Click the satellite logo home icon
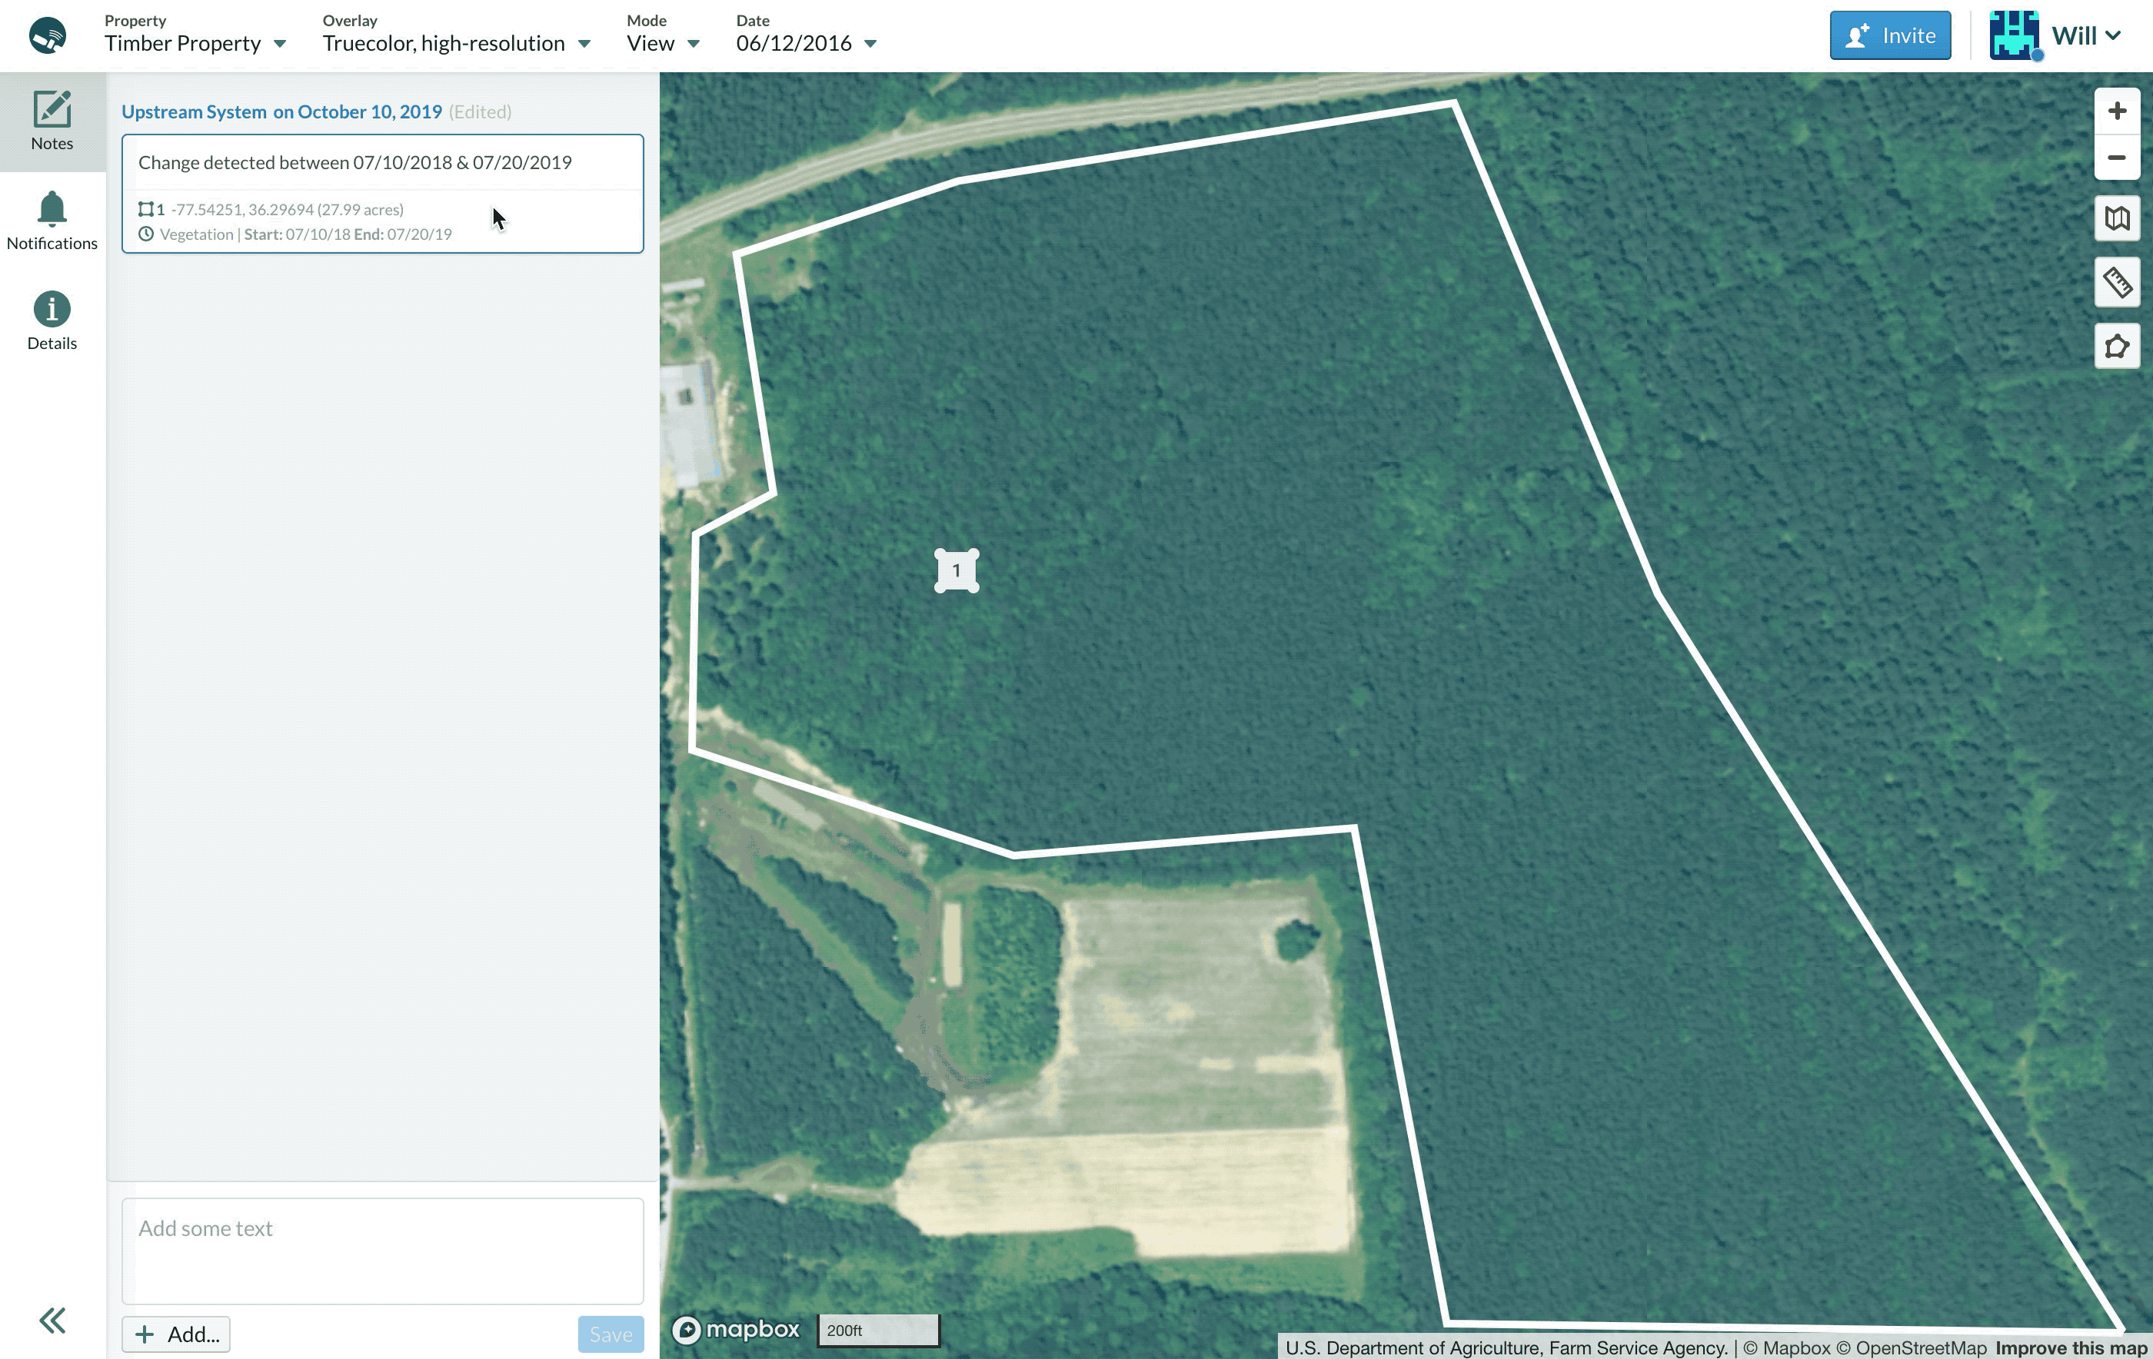This screenshot has width=2153, height=1359. (48, 36)
